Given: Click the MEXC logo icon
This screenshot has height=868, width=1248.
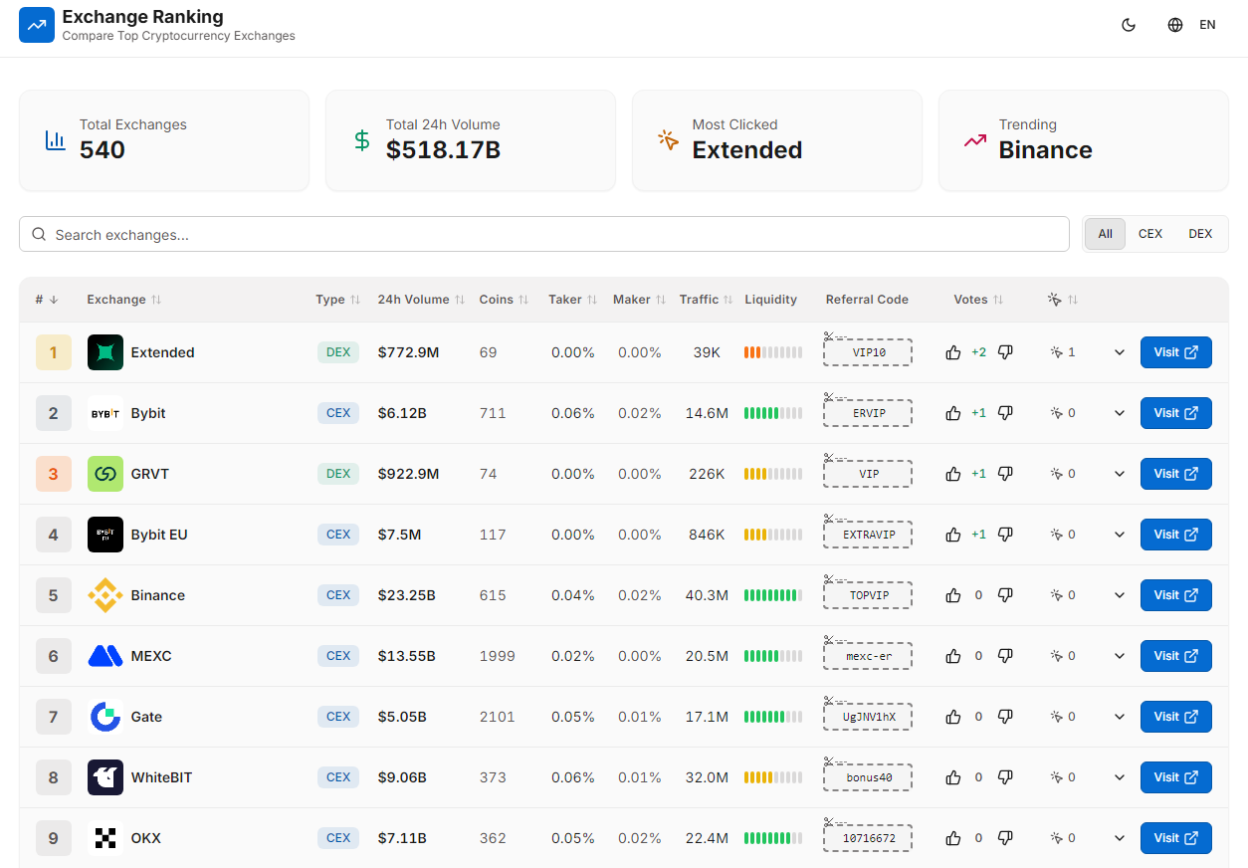Looking at the screenshot, I should [105, 656].
